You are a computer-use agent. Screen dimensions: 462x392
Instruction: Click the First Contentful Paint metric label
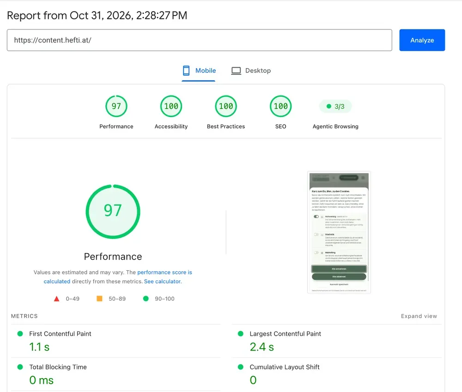[x=60, y=334]
